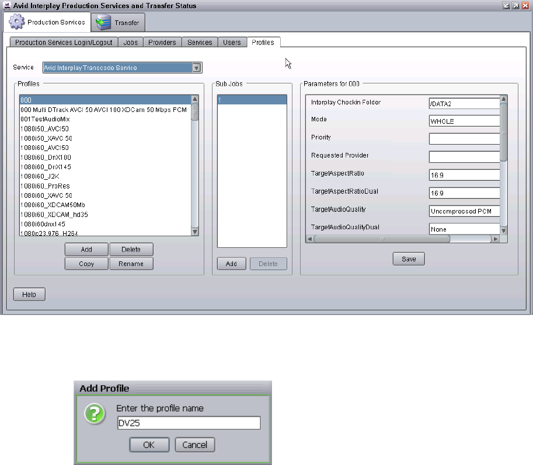Select the 1080i60_XDCAM50Mb profile

[106, 205]
